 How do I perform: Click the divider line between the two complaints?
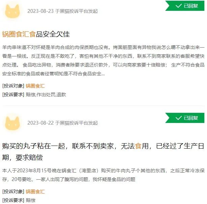[103, 106]
